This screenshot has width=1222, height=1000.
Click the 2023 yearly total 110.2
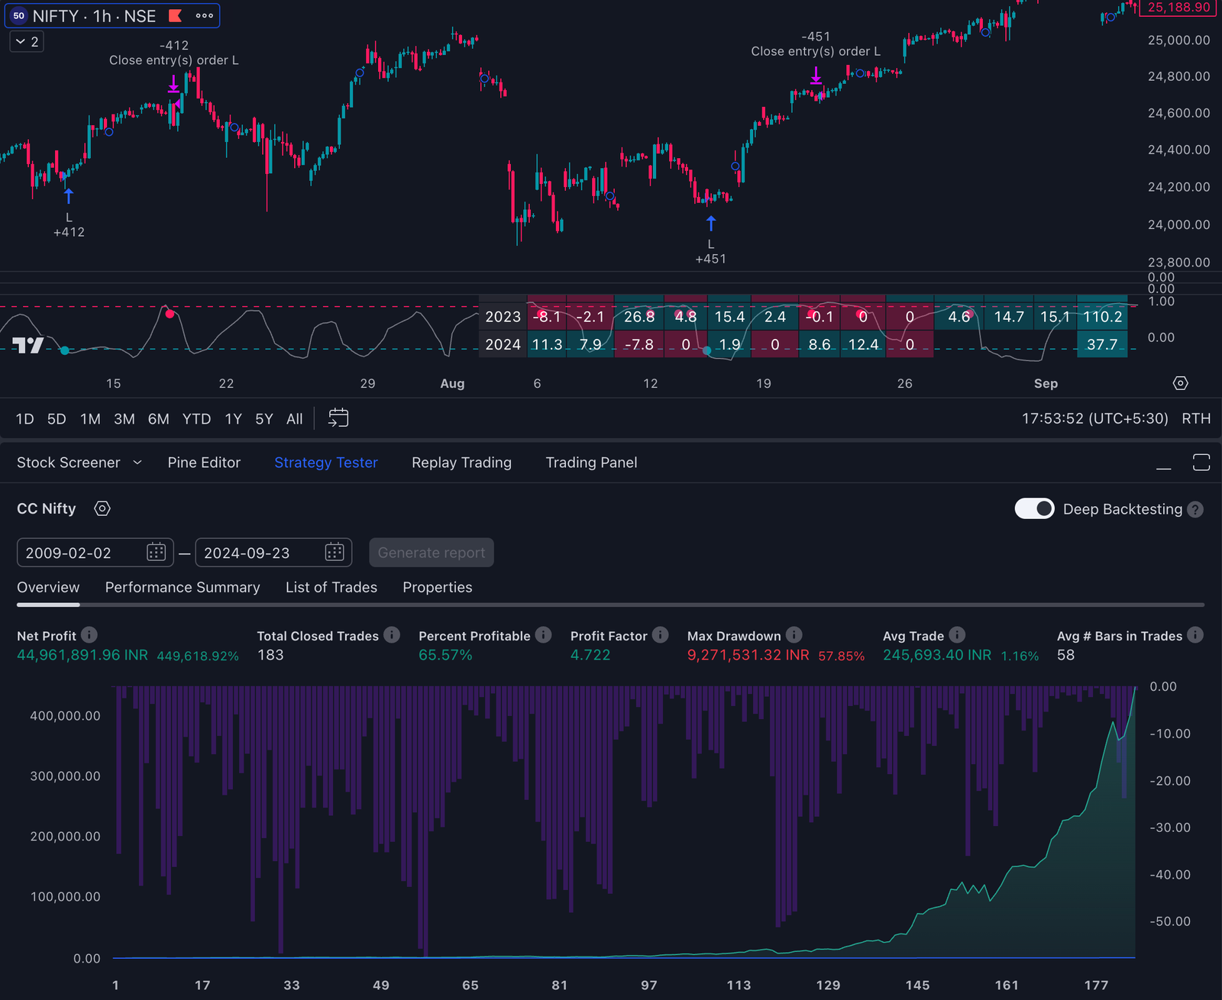(1102, 317)
